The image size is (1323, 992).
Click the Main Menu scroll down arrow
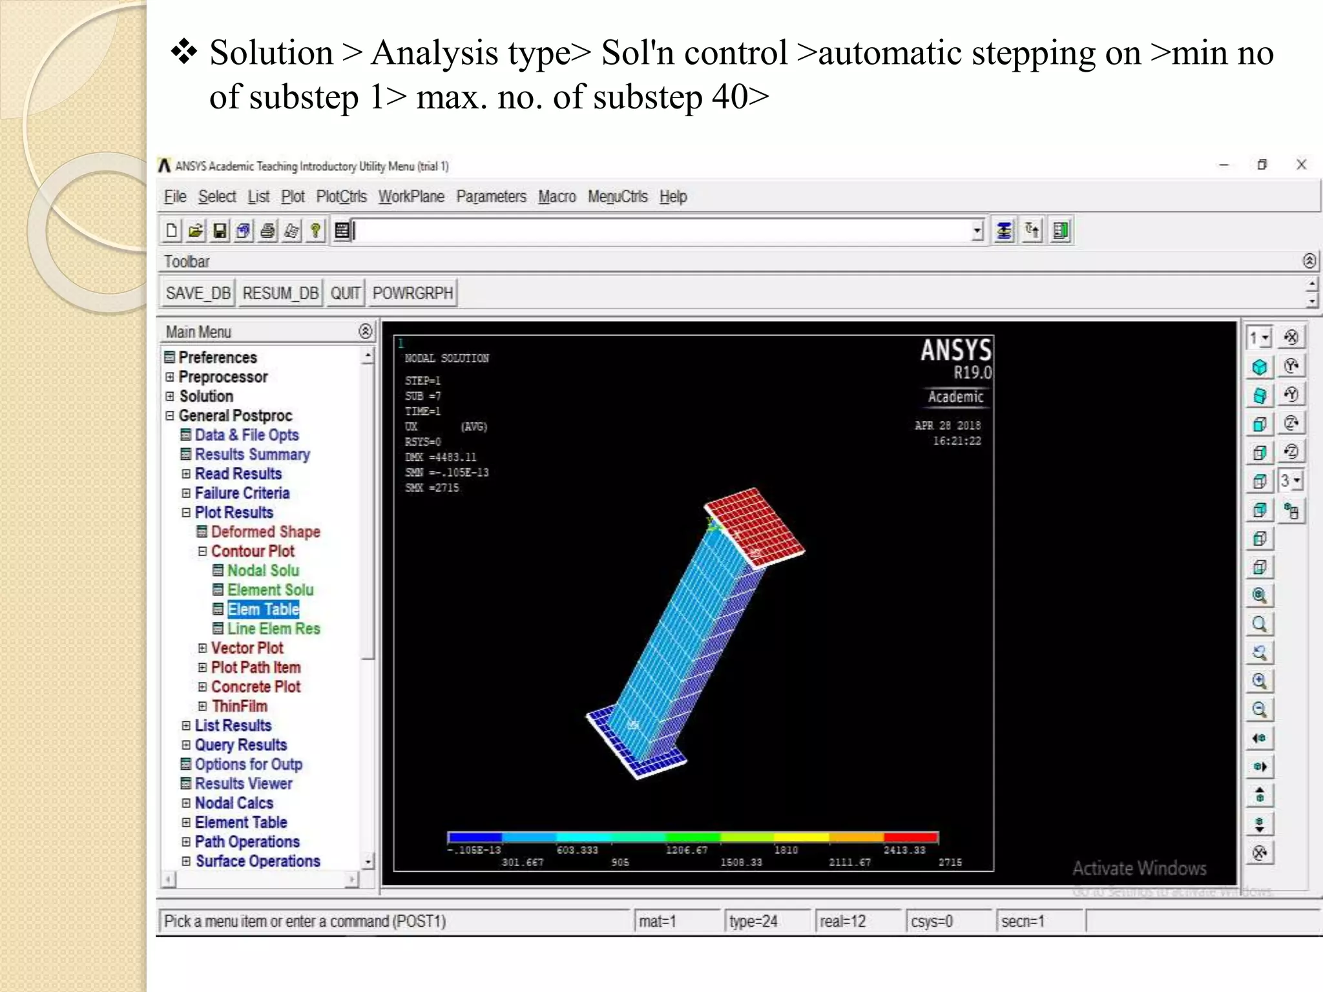[x=368, y=862]
